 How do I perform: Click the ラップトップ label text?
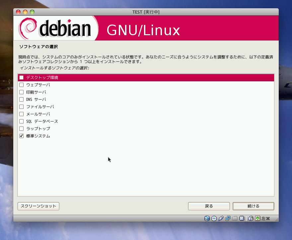pyautogui.click(x=38, y=128)
